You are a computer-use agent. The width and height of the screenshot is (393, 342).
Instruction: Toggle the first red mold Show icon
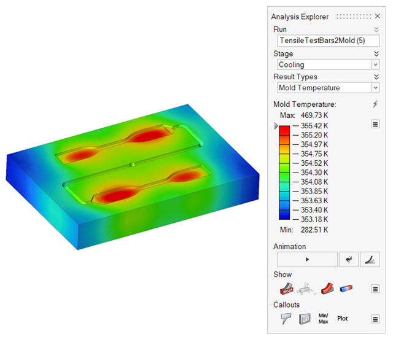pos(286,289)
